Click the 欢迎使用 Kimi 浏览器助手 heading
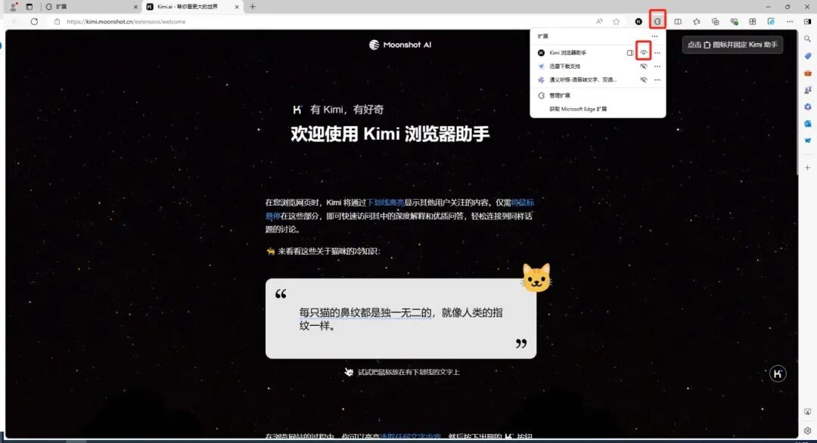This screenshot has width=817, height=443. pos(390,134)
